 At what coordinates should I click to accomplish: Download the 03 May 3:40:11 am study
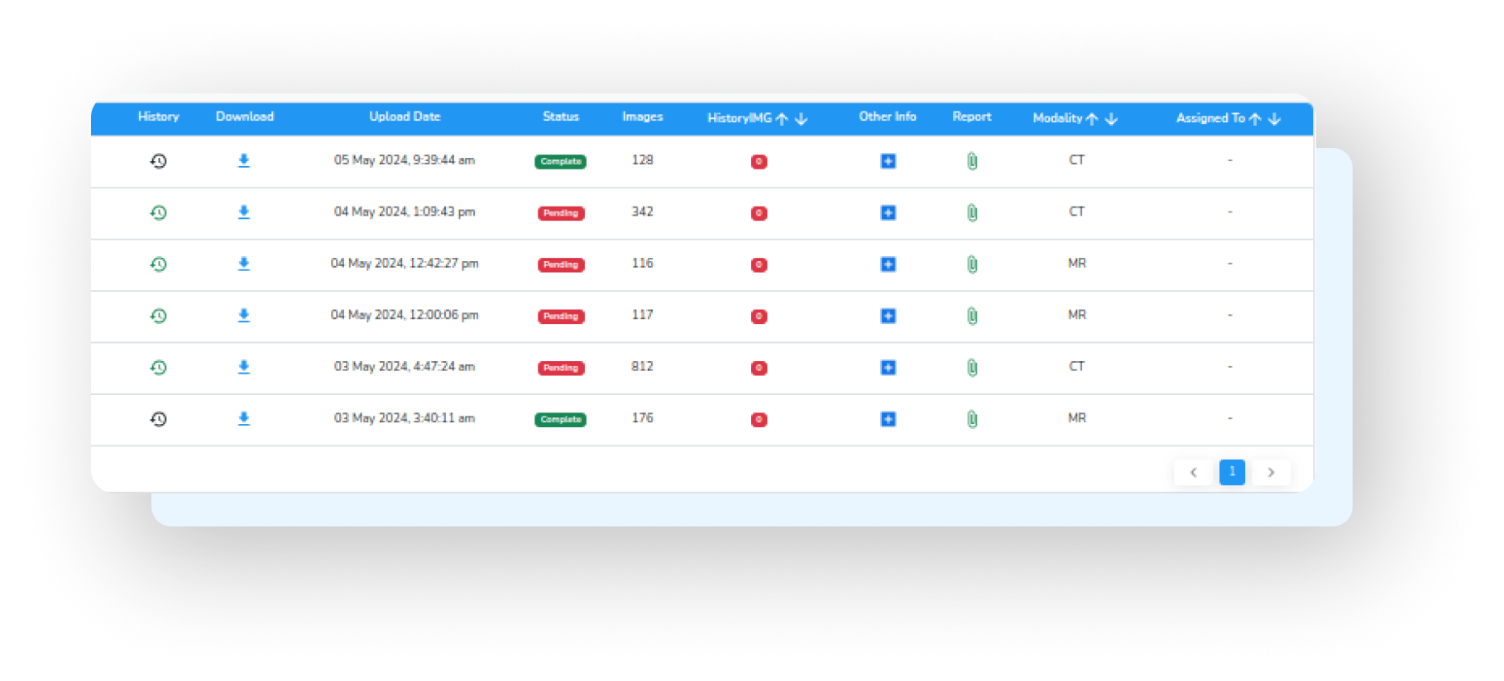pyautogui.click(x=244, y=419)
